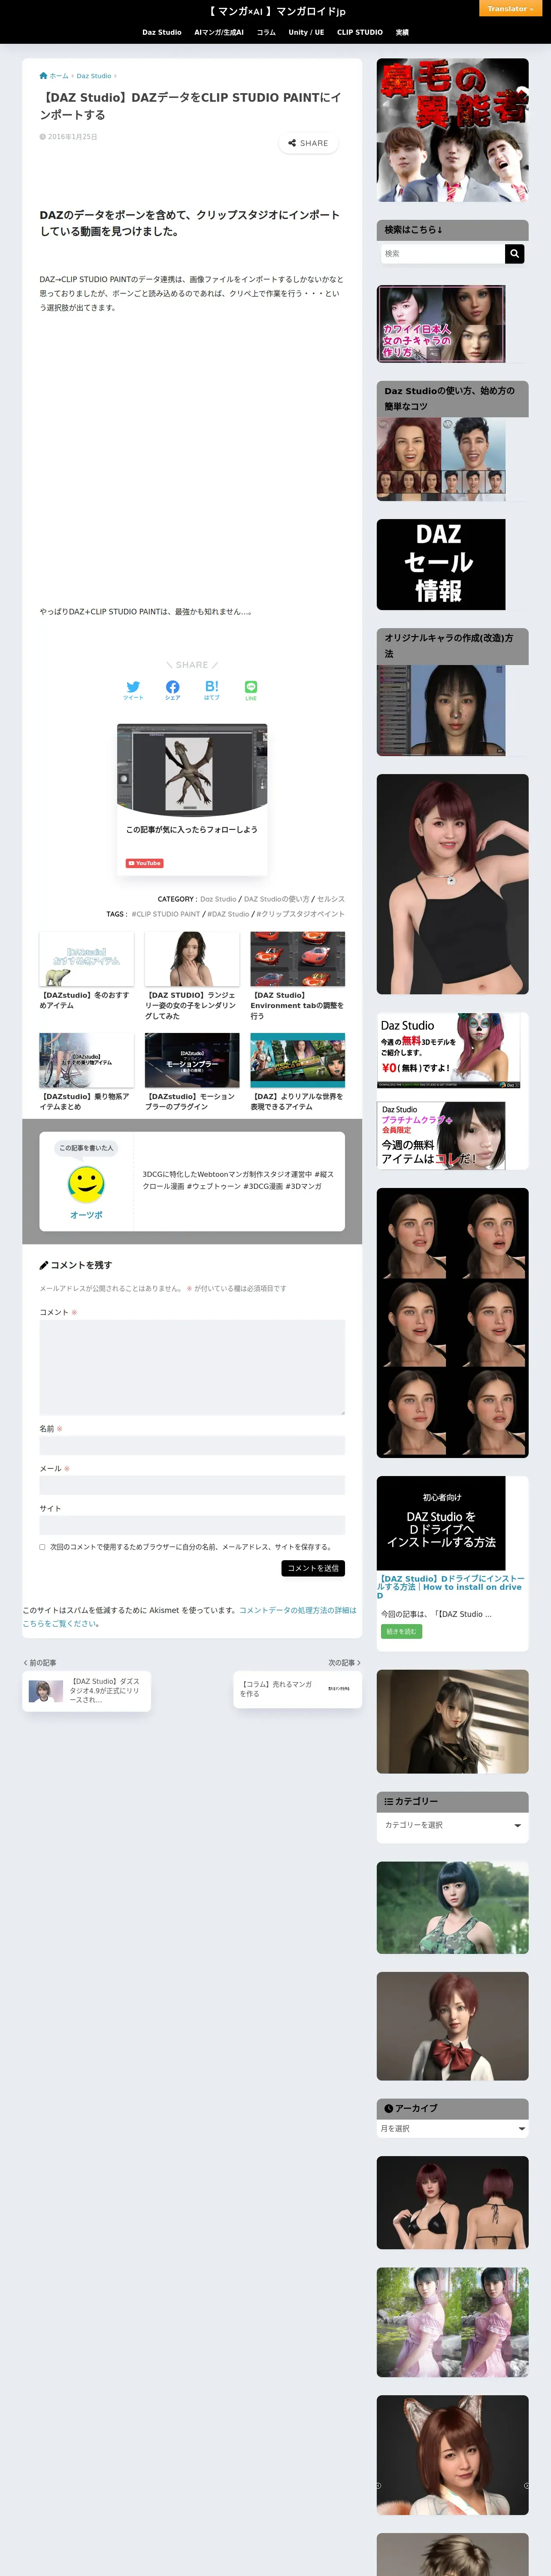The width and height of the screenshot is (551, 2576).
Task: Open the CLIP STUDIO menu item
Action: click(x=360, y=33)
